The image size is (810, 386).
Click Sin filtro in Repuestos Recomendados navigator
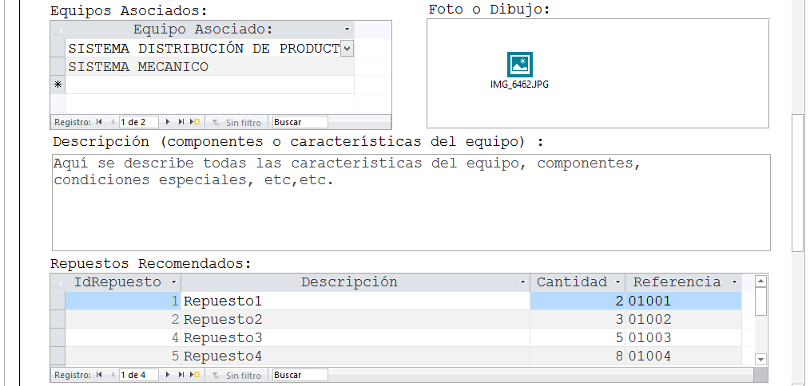click(x=237, y=375)
